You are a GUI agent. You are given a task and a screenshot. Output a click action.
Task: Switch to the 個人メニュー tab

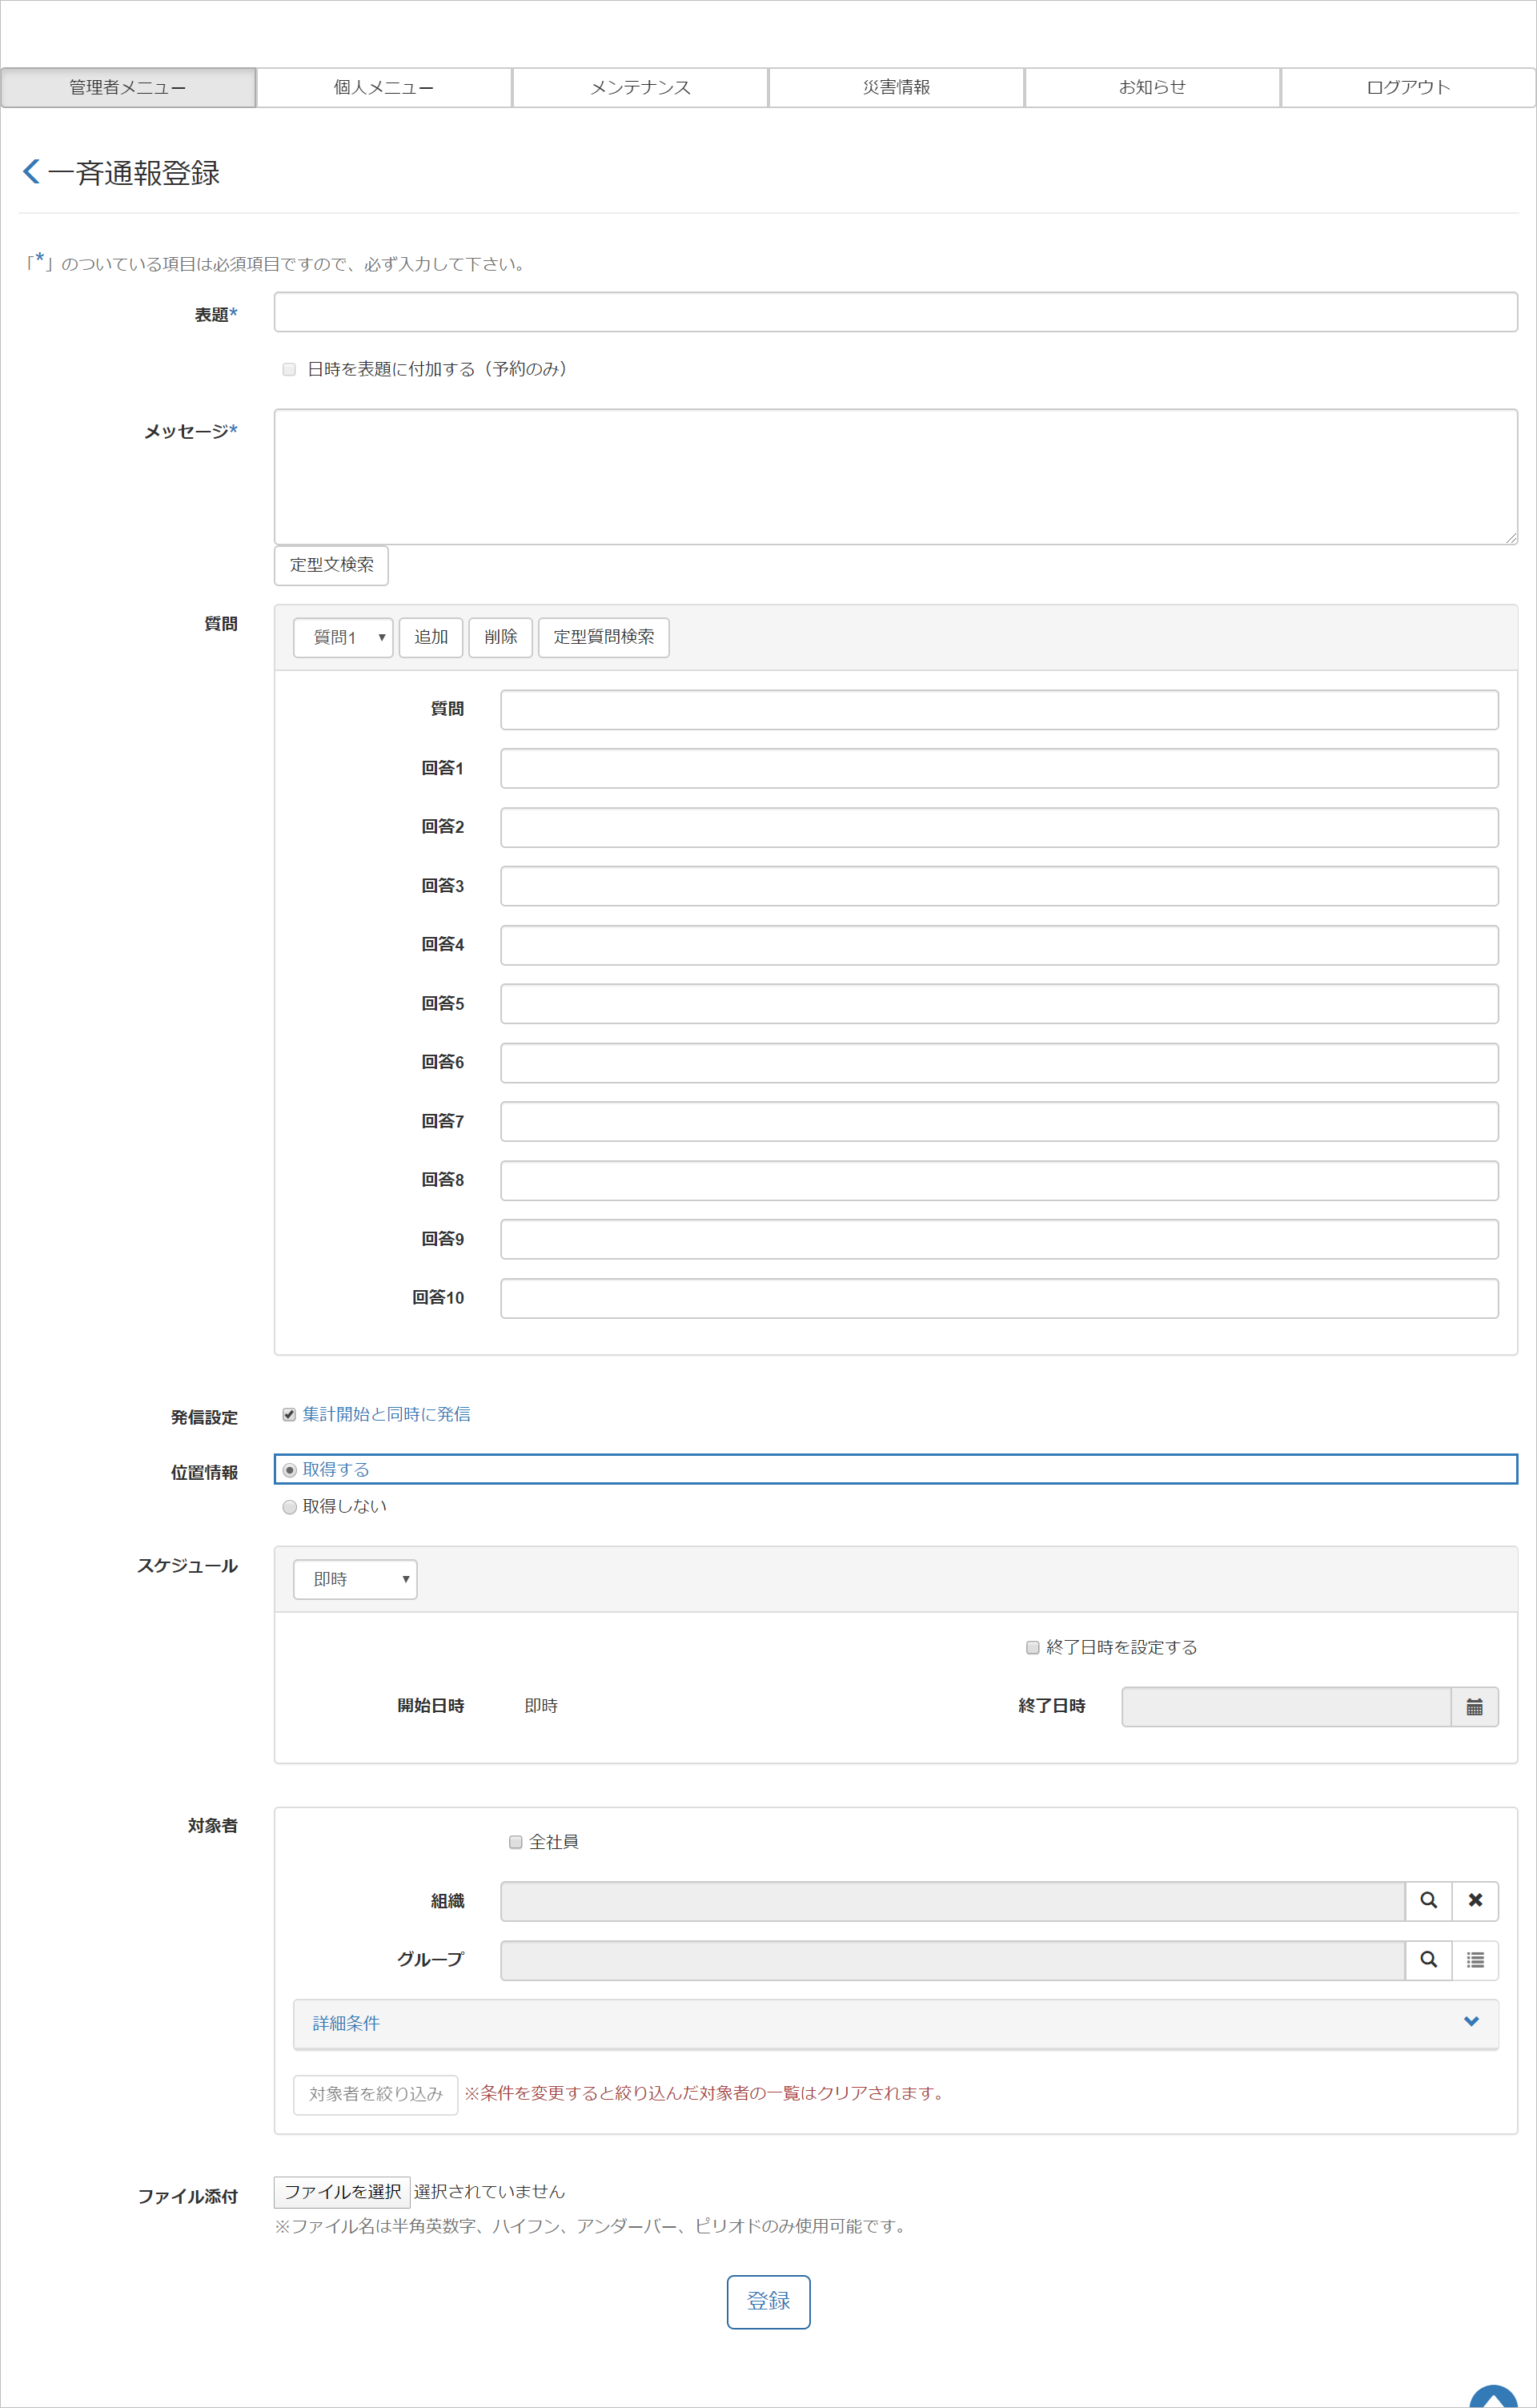pyautogui.click(x=383, y=88)
